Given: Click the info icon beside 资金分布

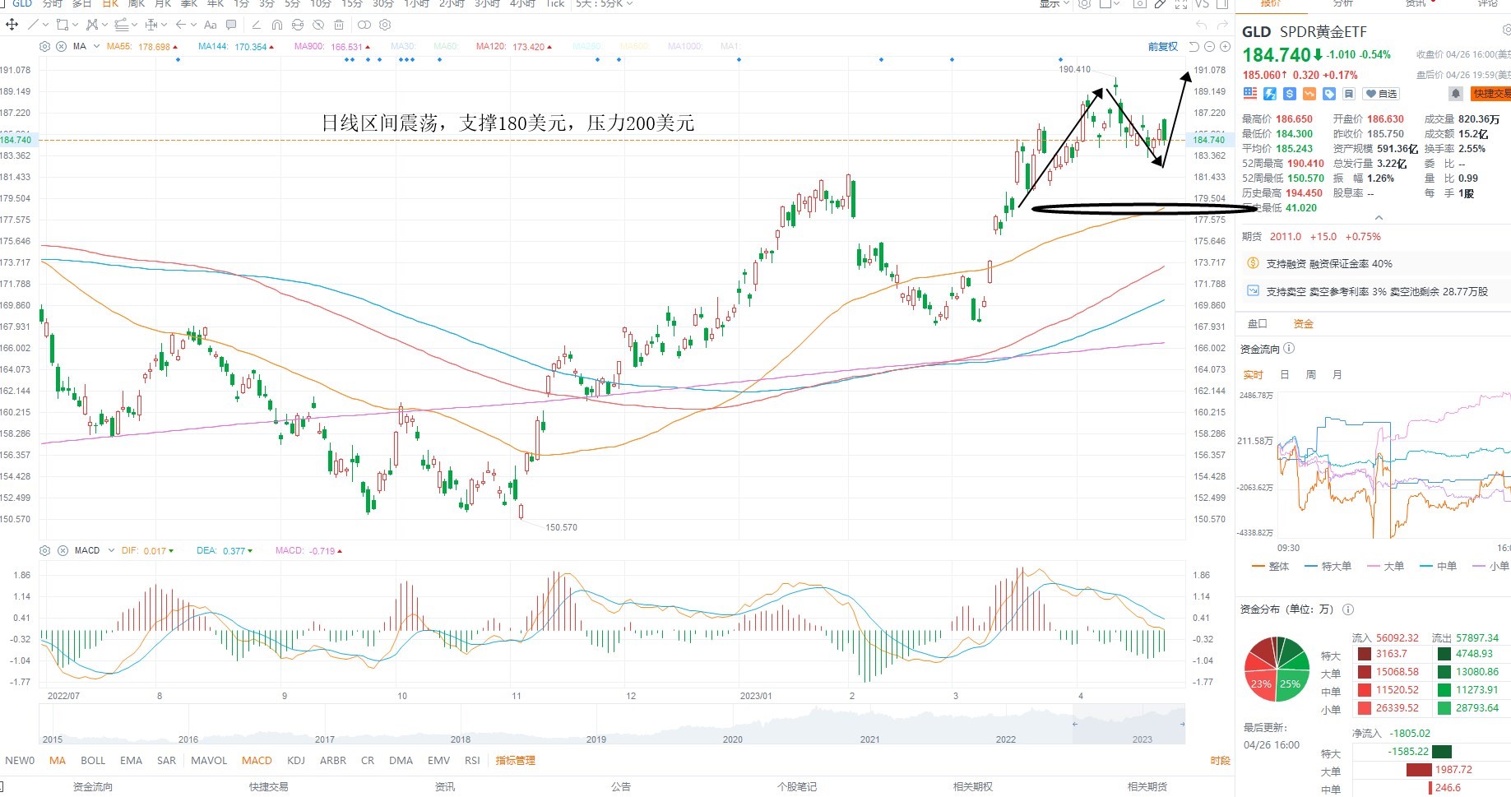Looking at the screenshot, I should click(x=1348, y=609).
